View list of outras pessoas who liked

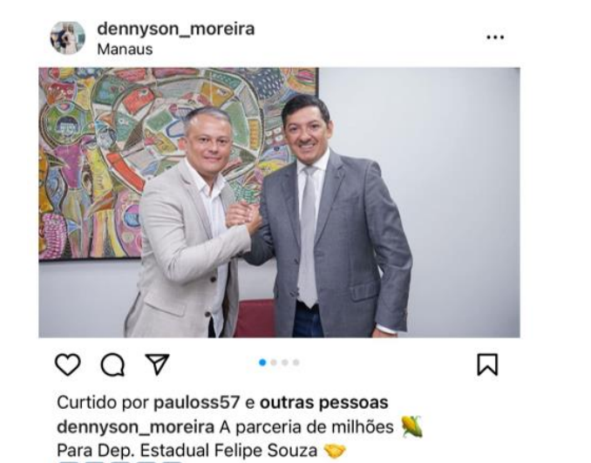coord(323,403)
